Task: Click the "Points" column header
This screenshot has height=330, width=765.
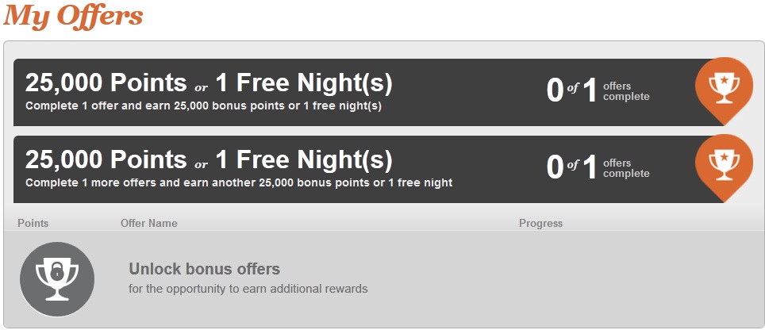Action: tap(33, 223)
